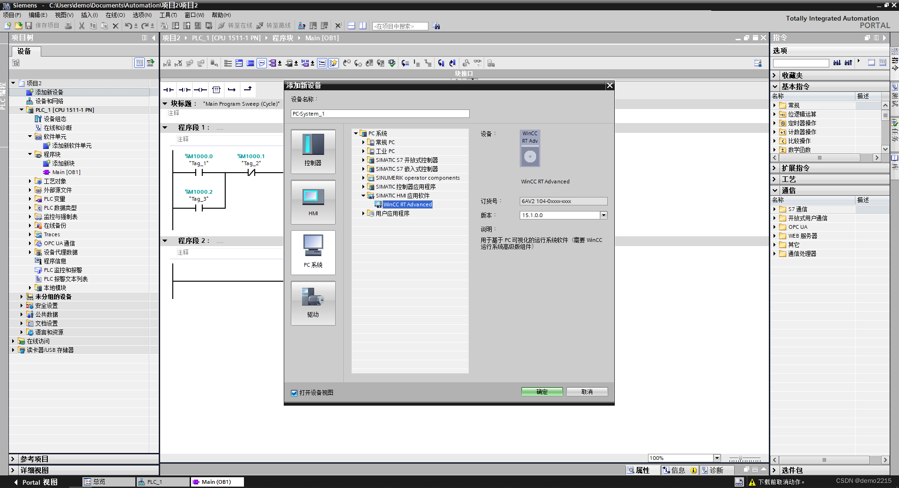Cancel the add new device dialog
899x488 pixels.
(587, 392)
